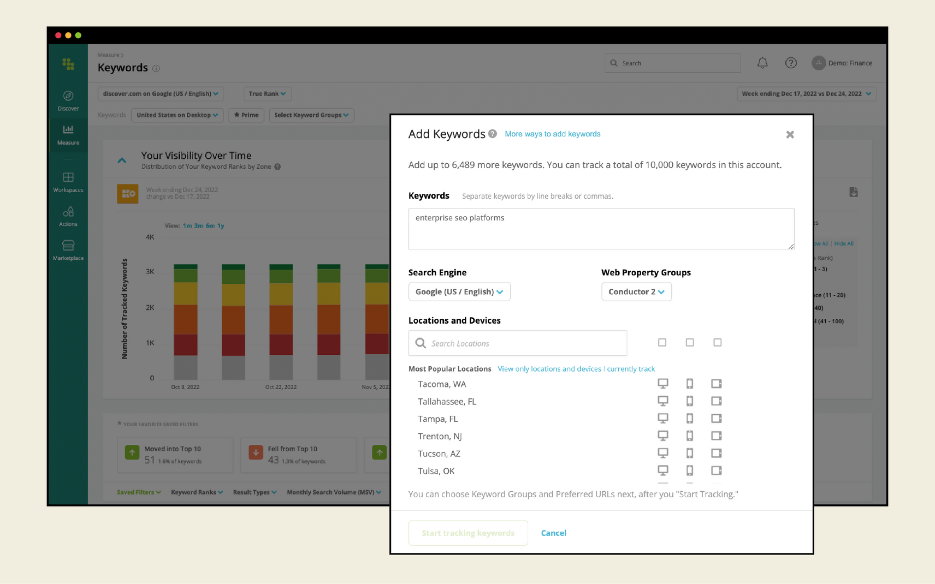Open the Monthly Search Volume (MSV) filter

pyautogui.click(x=334, y=492)
